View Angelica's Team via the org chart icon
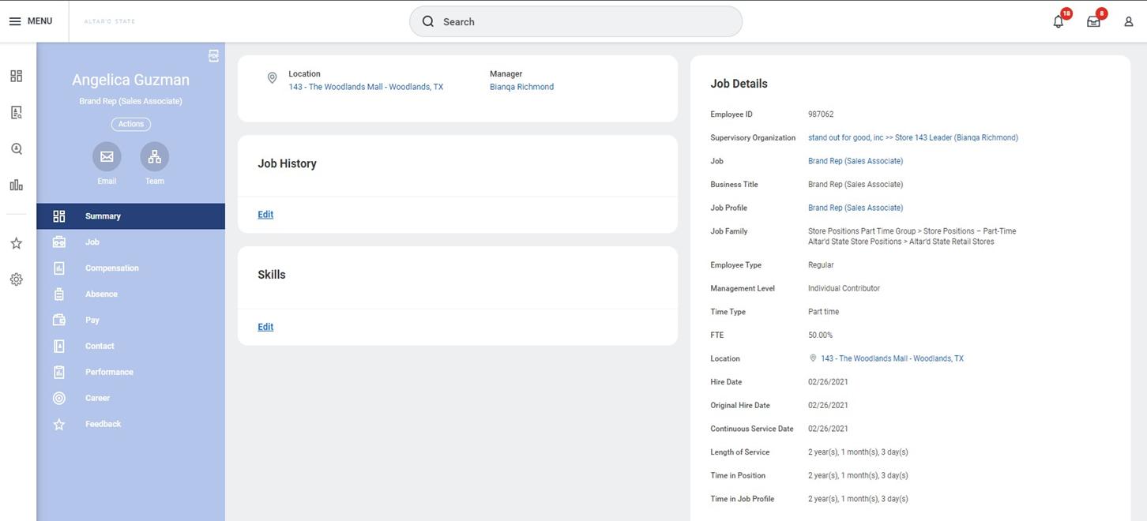Viewport: 1147px width, 521px height. pos(154,156)
